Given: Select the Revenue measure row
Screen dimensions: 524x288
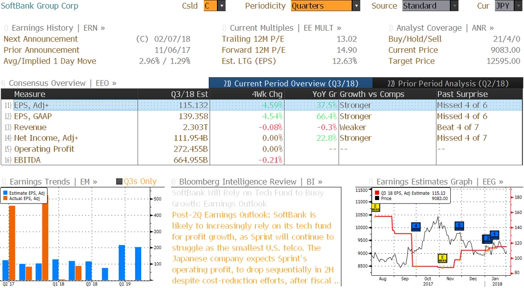Looking at the screenshot, I should point(261,127).
